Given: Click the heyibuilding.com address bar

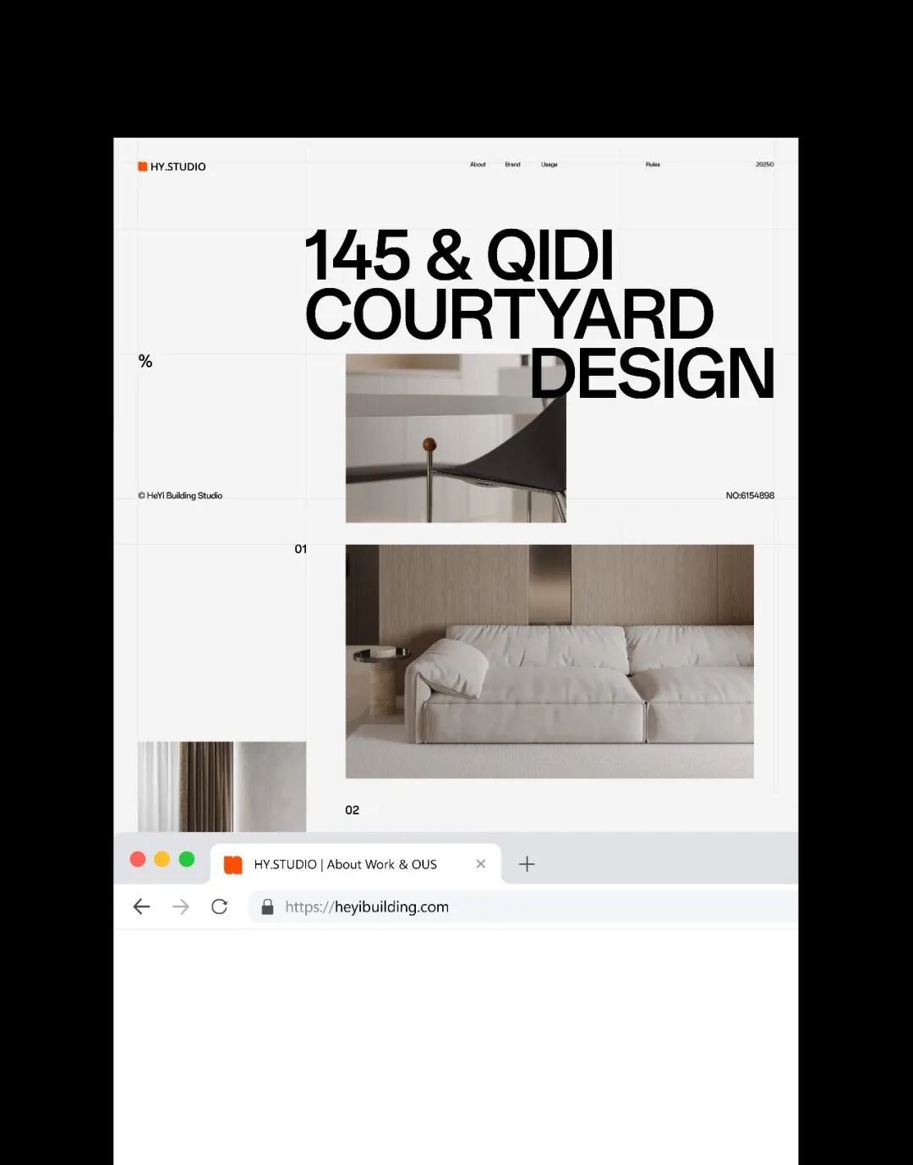Looking at the screenshot, I should pyautogui.click(x=522, y=906).
